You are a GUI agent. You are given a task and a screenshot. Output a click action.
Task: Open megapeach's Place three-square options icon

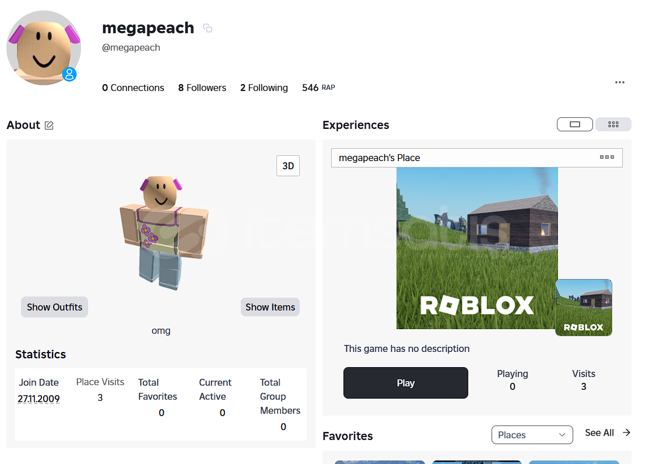coord(607,157)
